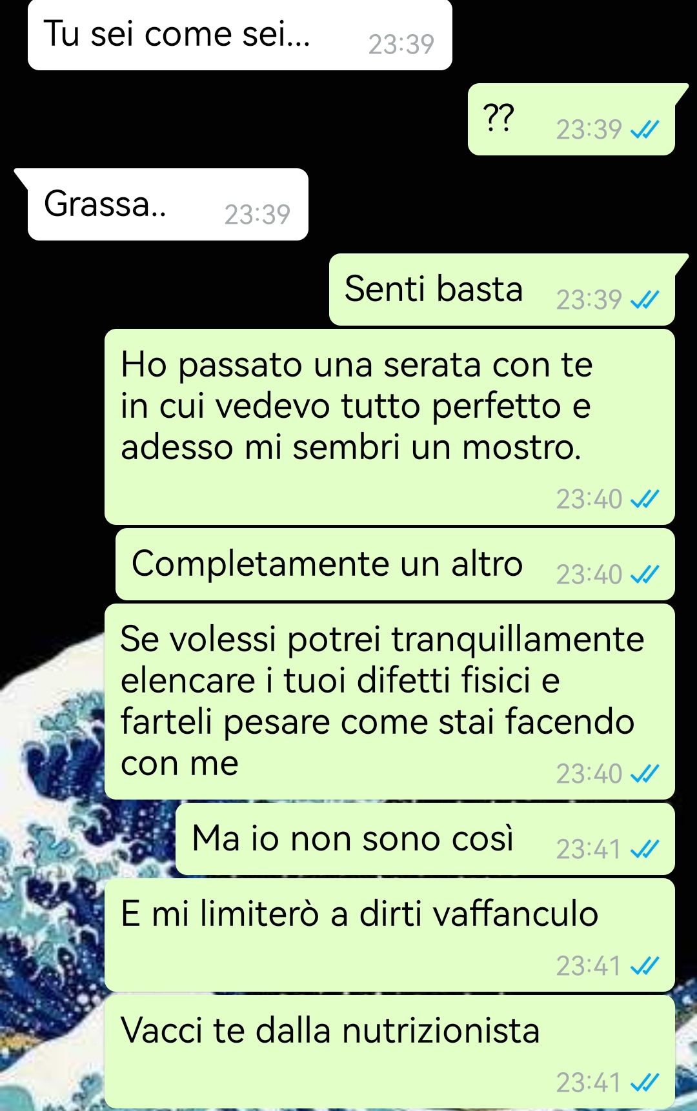Click the read ticks on the 'mostro' message
This screenshot has width=697, height=1111.
(x=645, y=500)
